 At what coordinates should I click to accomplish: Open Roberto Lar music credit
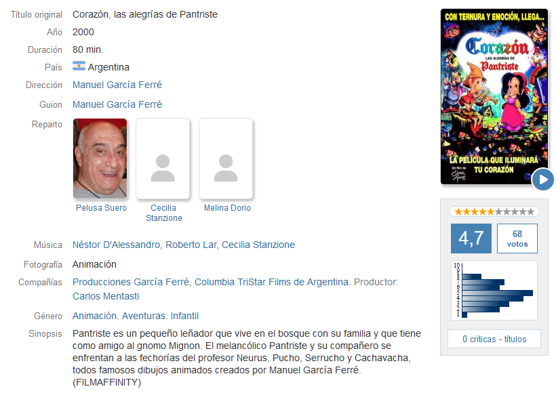pos(191,245)
